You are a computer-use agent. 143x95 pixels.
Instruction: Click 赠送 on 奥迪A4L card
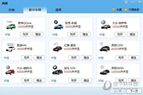click(39, 57)
